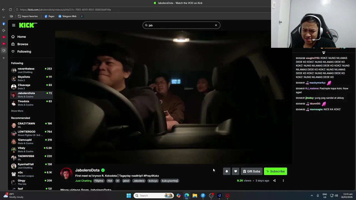Open the Kick hamburger menu

click(14, 25)
